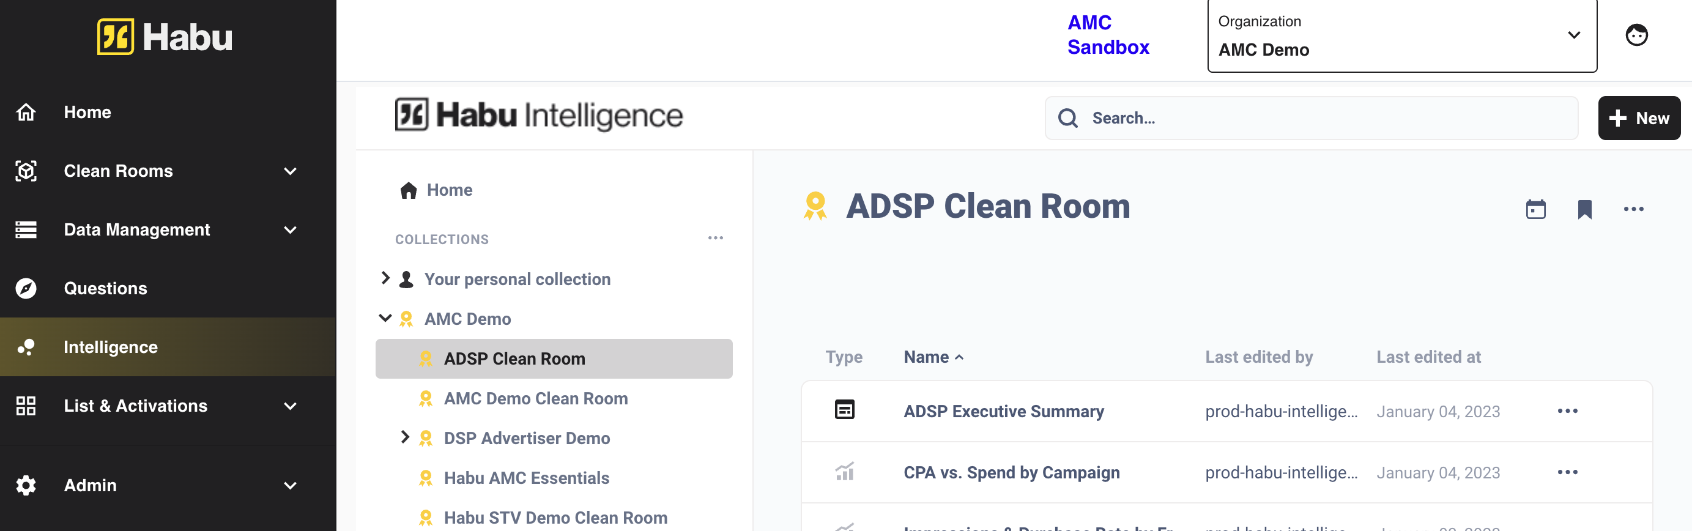Open the Organization AMC Demo dropdown
This screenshot has width=1692, height=531.
1401,35
